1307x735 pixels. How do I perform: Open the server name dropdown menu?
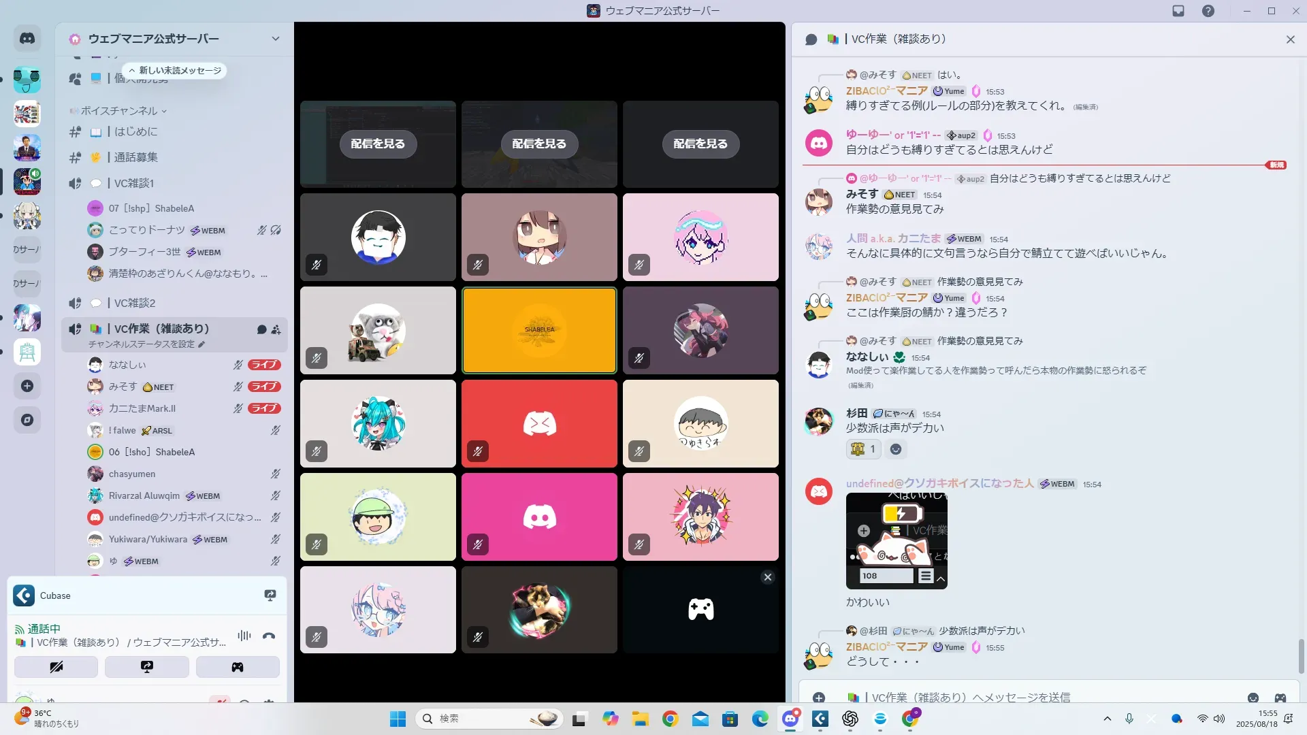pos(276,39)
